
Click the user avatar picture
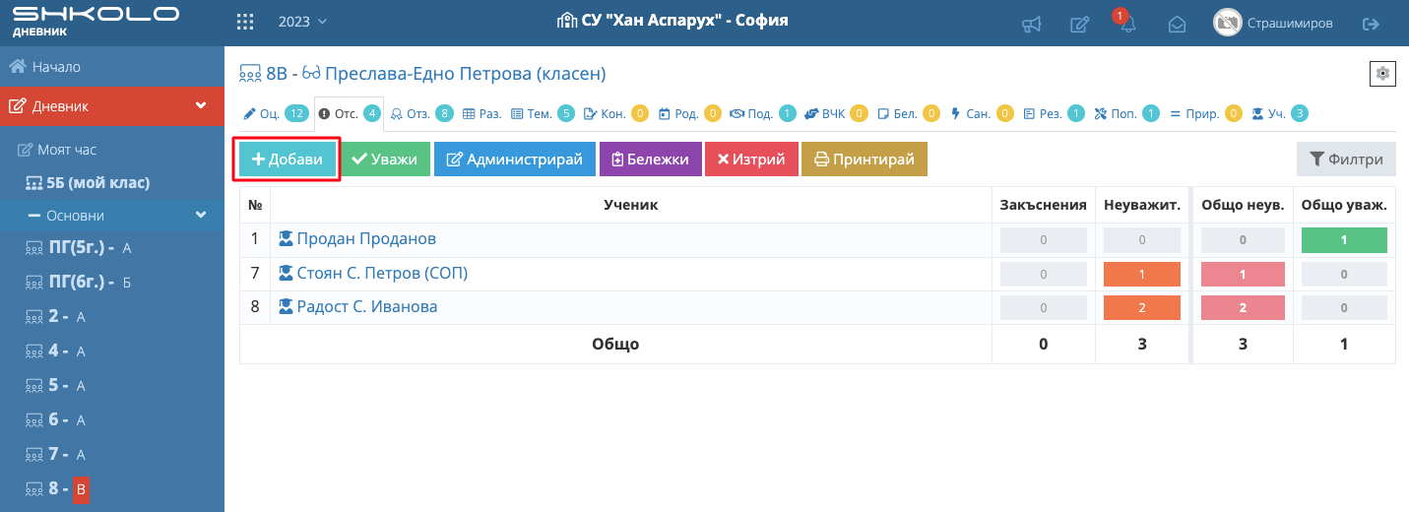1227,23
